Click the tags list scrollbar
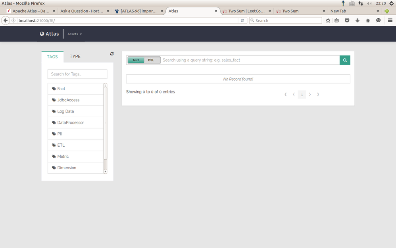 click(x=105, y=124)
